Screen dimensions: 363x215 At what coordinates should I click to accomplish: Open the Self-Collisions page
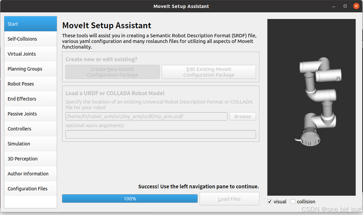pos(31,39)
